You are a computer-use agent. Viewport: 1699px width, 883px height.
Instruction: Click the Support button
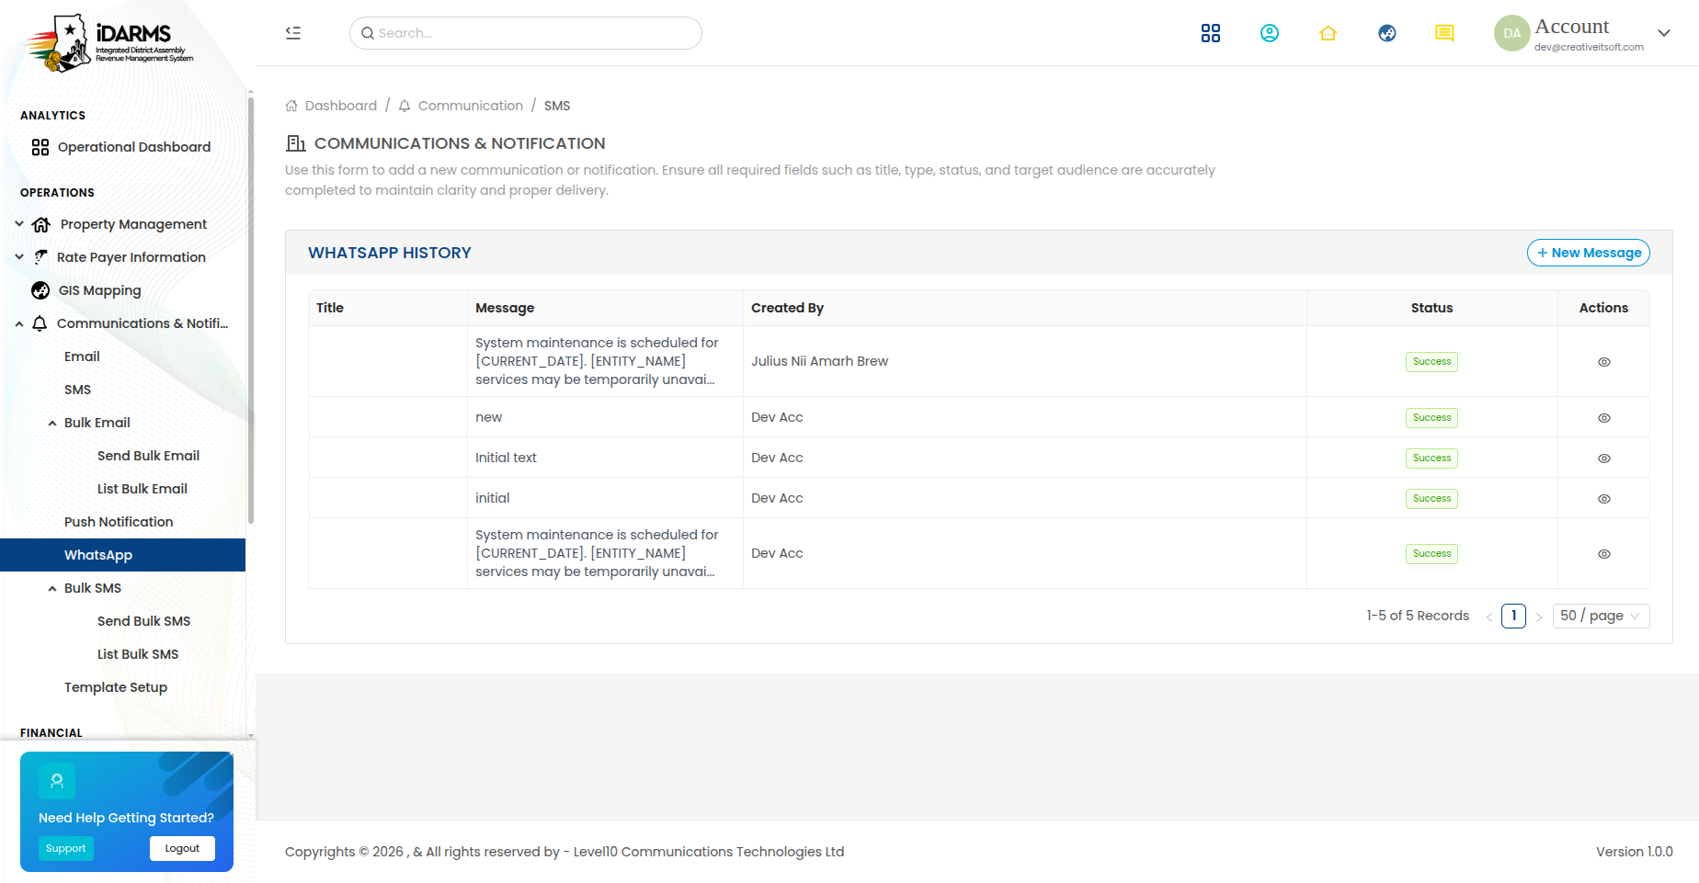click(66, 848)
